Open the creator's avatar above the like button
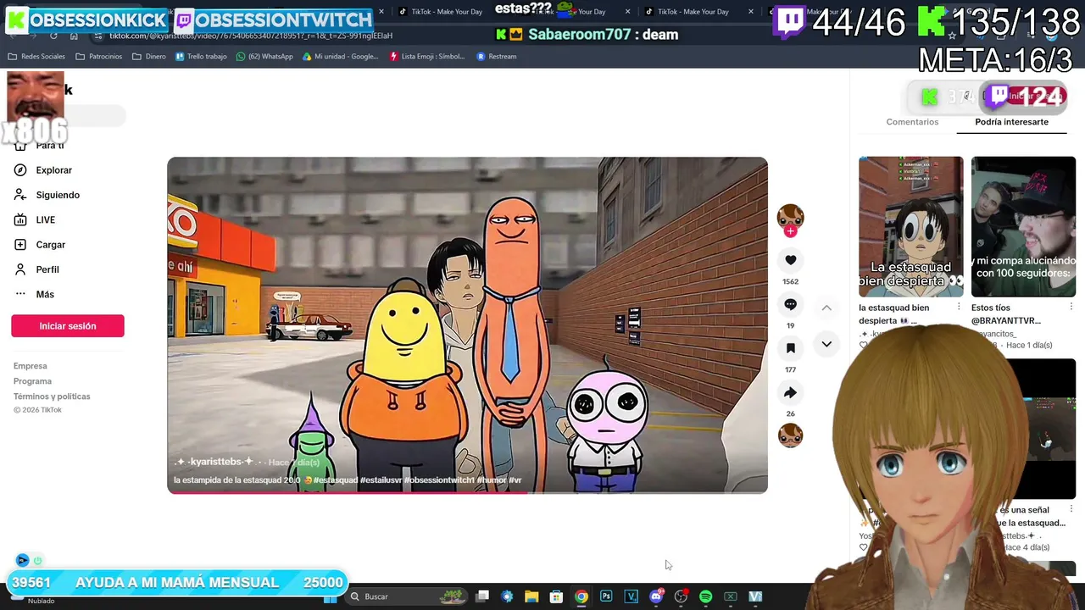Screen dimensions: 1085x610 tap(790, 216)
